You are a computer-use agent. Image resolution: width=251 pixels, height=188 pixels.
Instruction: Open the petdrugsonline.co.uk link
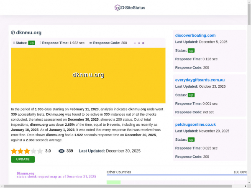pos(195,124)
